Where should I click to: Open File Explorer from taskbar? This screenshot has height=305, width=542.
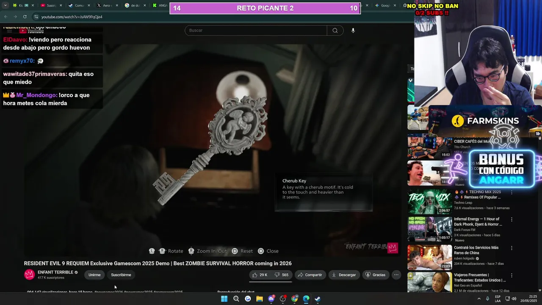[x=260, y=299]
